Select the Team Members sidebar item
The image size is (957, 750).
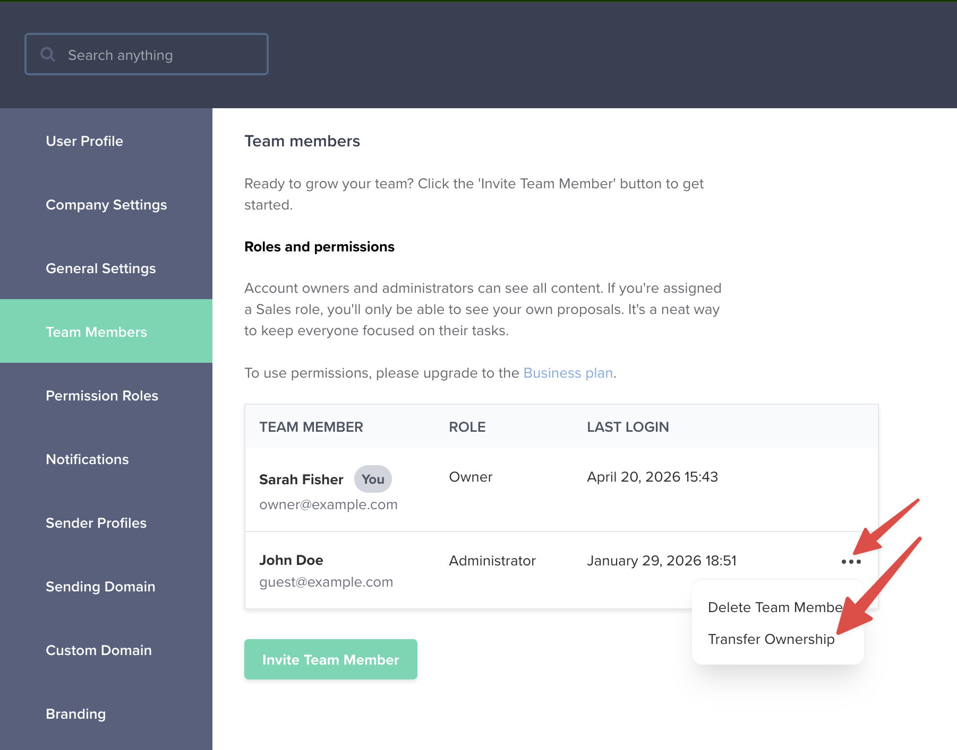(x=96, y=332)
